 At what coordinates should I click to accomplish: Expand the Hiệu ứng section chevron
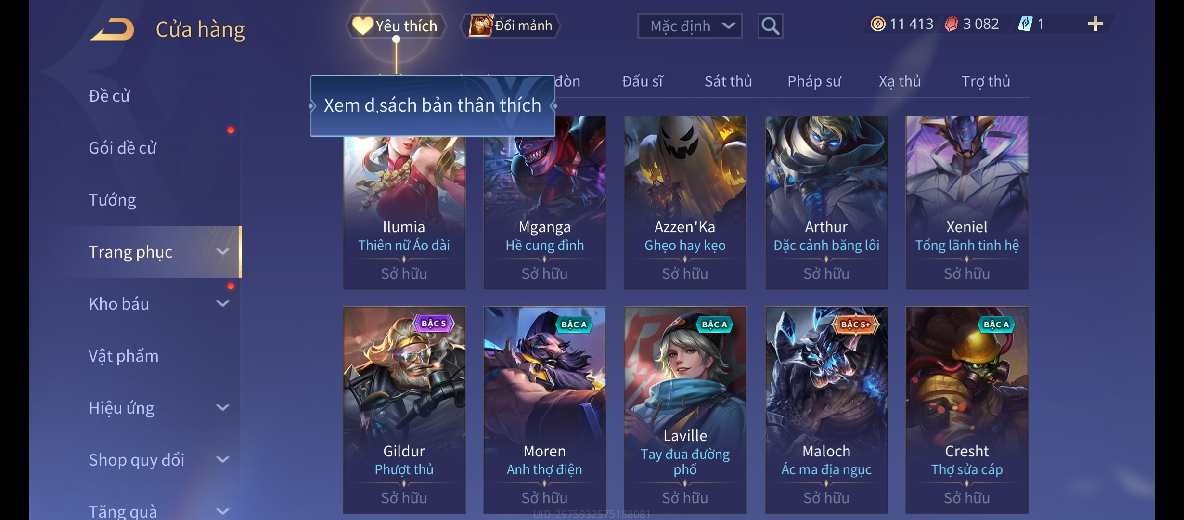pos(222,408)
